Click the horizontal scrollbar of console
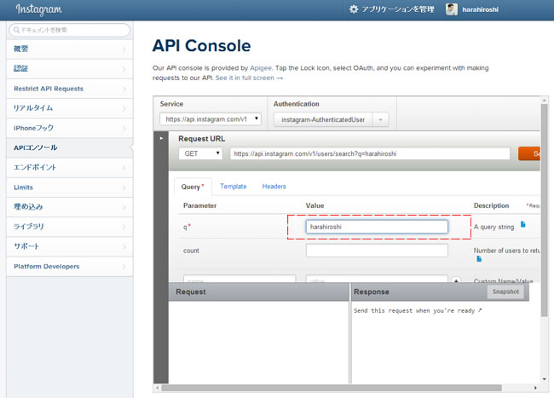The image size is (554, 398). click(x=332, y=388)
